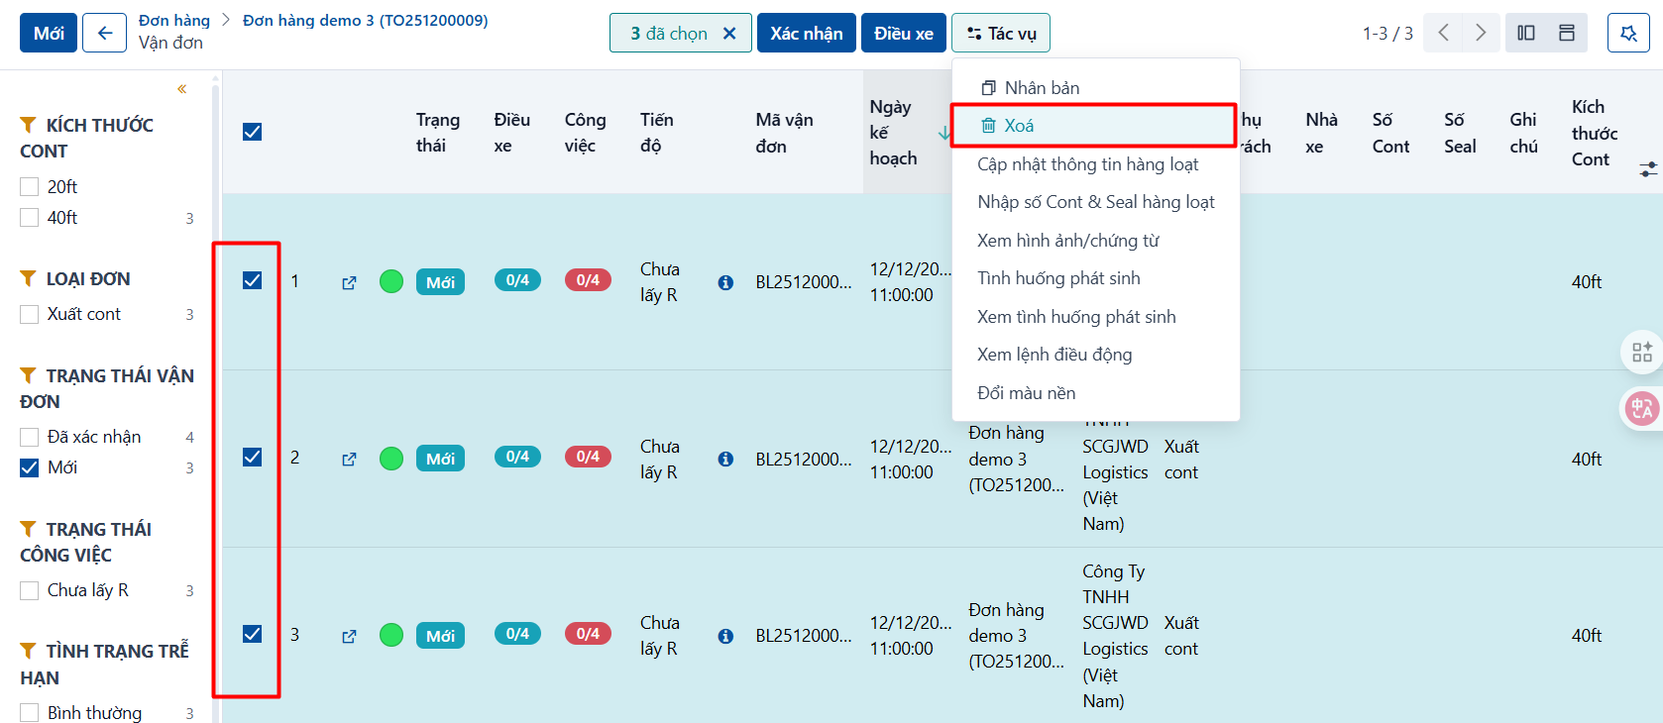Switch to the list view icon

tap(1567, 33)
